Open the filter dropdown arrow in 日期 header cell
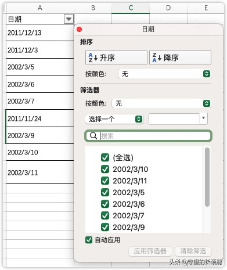Image resolution: width=227 pixels, height=270 pixels. 69,19
